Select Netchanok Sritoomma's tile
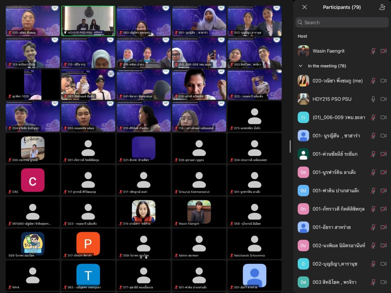The width and height of the screenshot is (391, 293). click(x=254, y=243)
